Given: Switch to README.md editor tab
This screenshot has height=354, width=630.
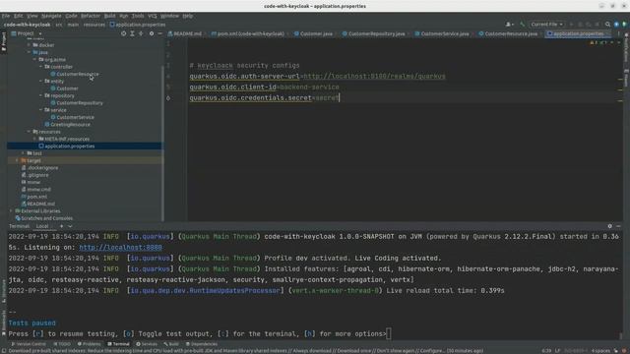Looking at the screenshot, I should click(185, 34).
